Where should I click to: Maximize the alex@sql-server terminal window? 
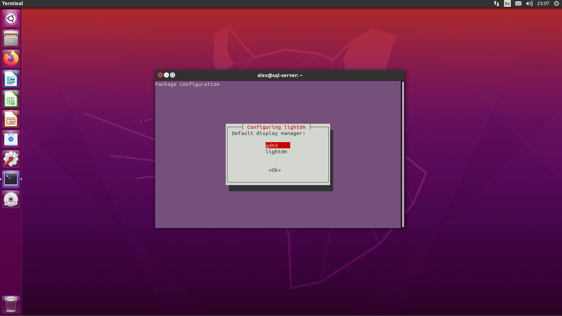[173, 75]
